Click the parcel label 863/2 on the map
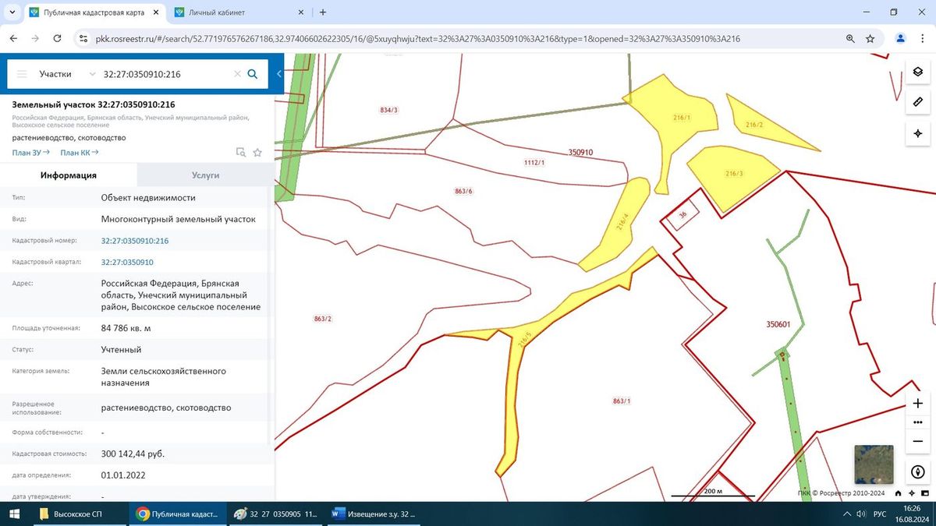 323,319
